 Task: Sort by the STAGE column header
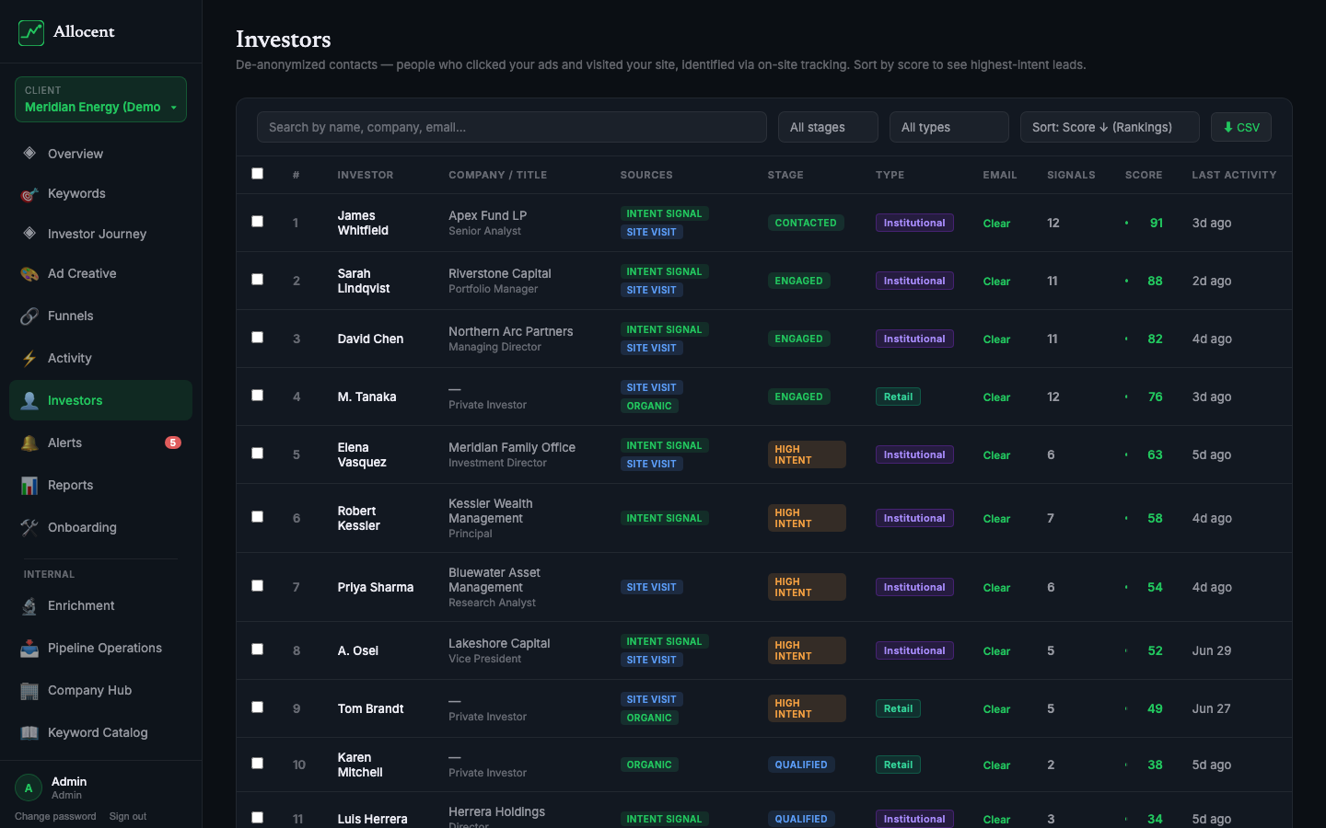pyautogui.click(x=785, y=175)
